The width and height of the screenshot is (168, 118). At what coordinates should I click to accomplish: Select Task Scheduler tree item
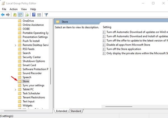(x=31, y=93)
